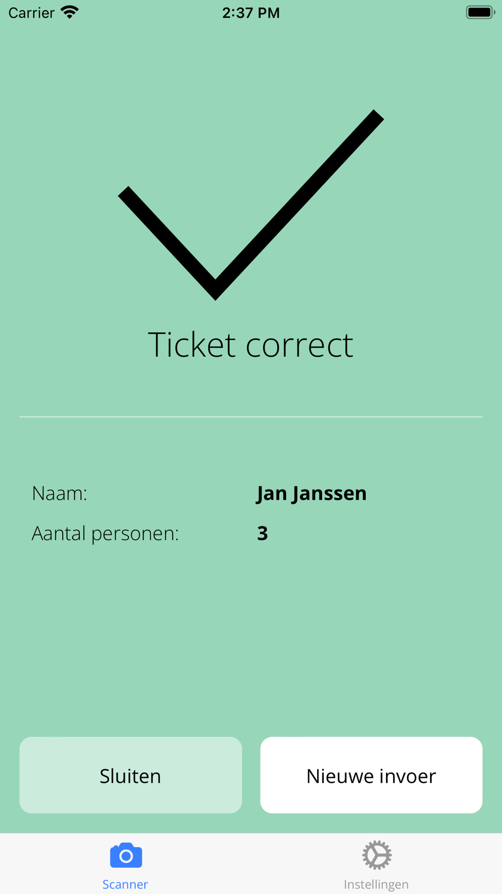This screenshot has height=894, width=502.
Task: Select the name Jan Janssen
Action: click(312, 493)
